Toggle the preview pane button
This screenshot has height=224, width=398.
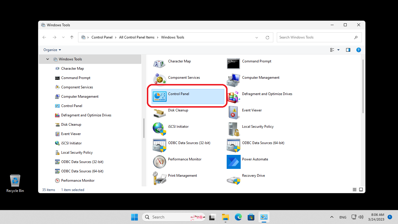coord(348,50)
